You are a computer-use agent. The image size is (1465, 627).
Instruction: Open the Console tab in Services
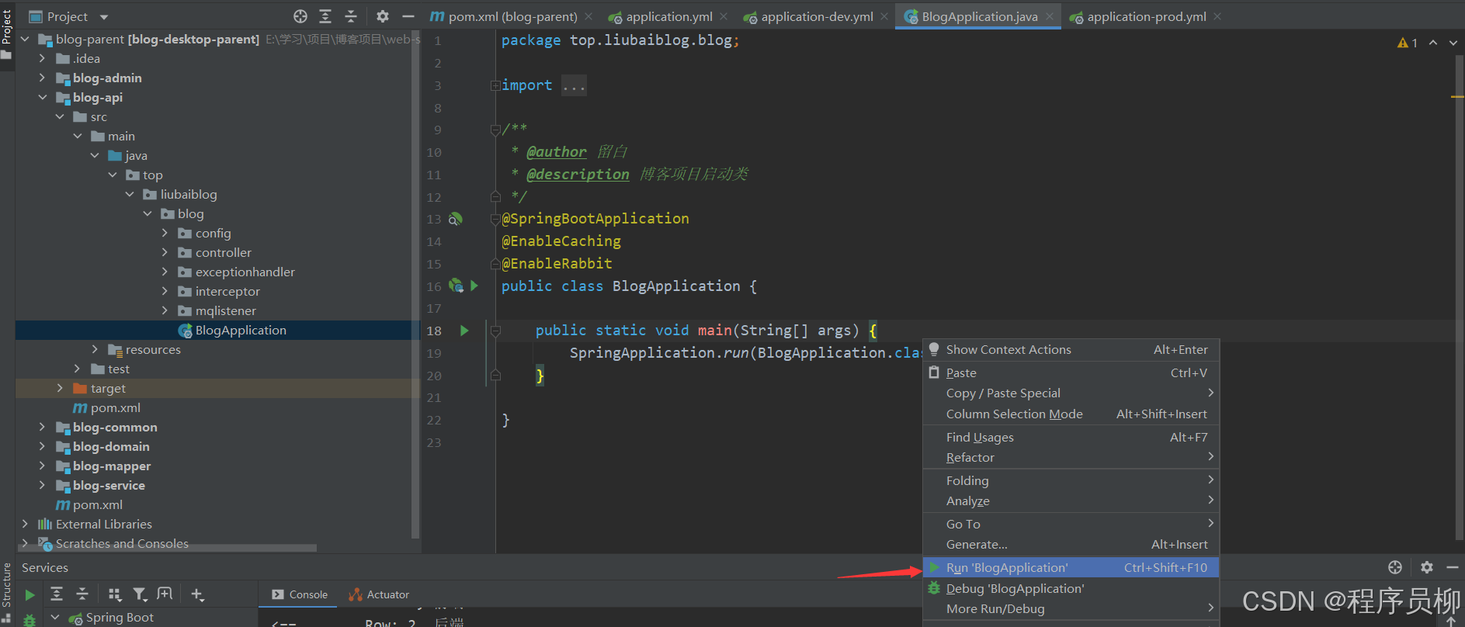pyautogui.click(x=300, y=594)
